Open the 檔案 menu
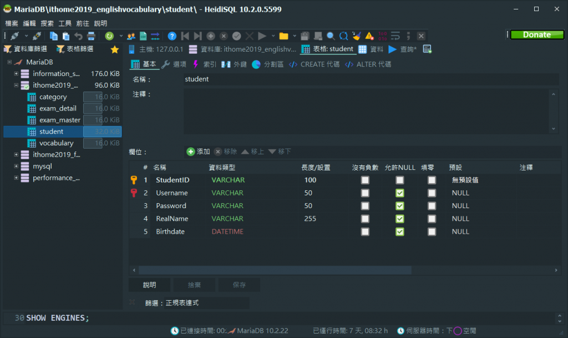This screenshot has height=338, width=568. (12, 23)
